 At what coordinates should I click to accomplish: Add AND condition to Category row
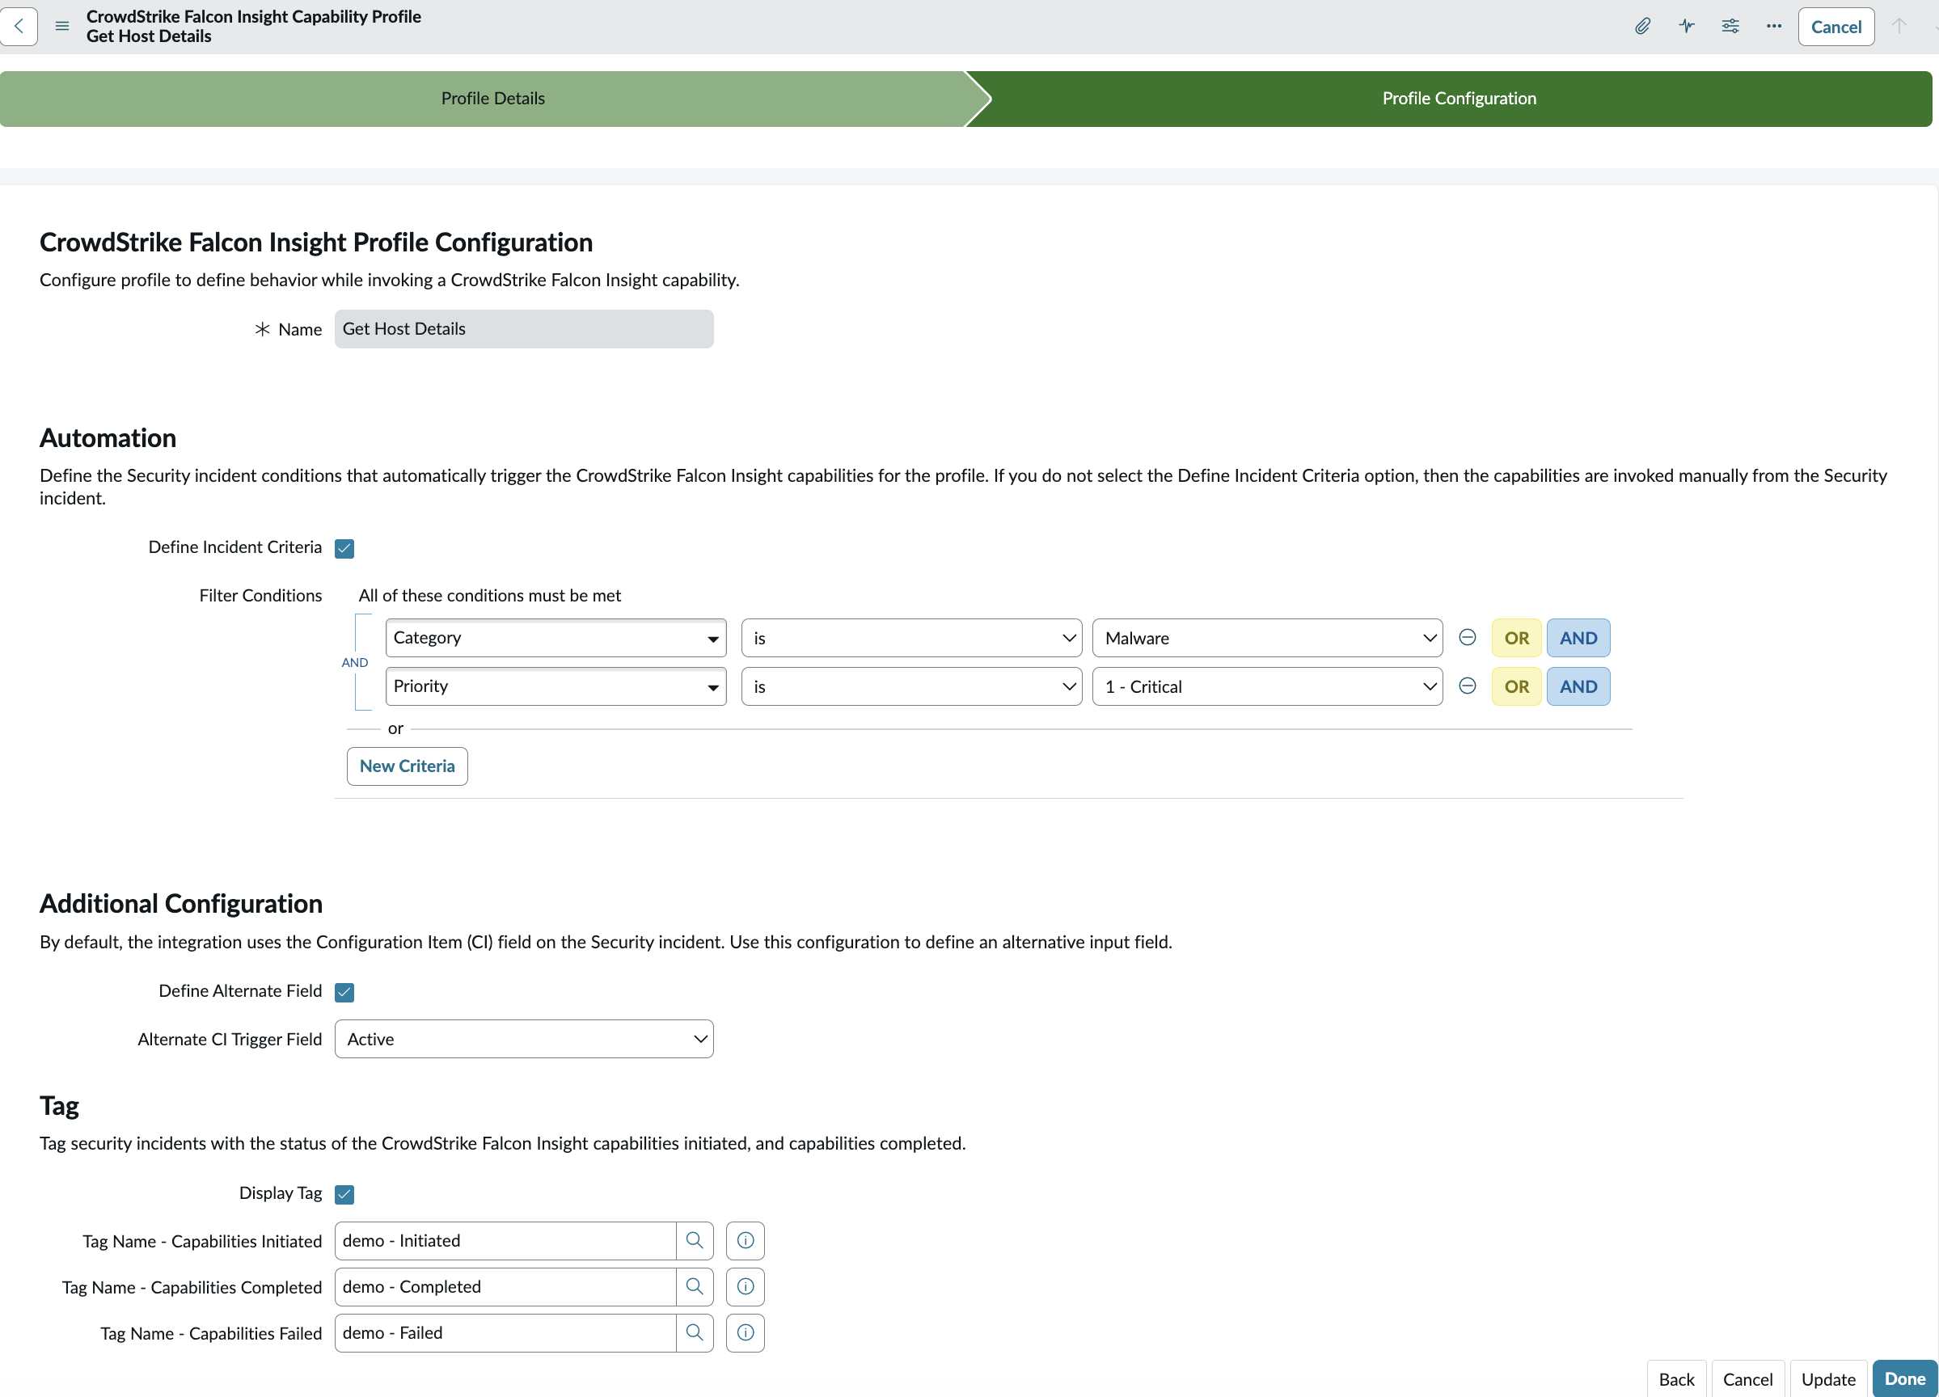click(1578, 638)
